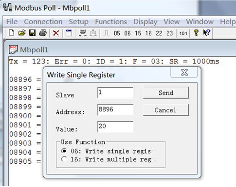Viewport: 236px width, 187px height.
Task: Open the Setup menu
Action: tap(79, 22)
